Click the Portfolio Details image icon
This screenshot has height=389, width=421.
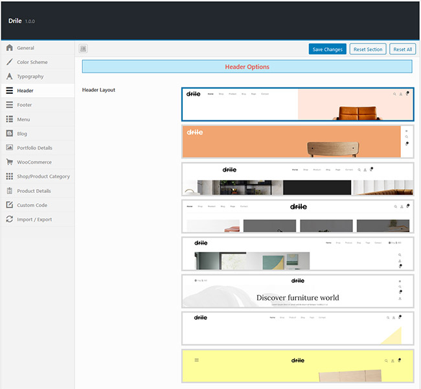(10, 148)
